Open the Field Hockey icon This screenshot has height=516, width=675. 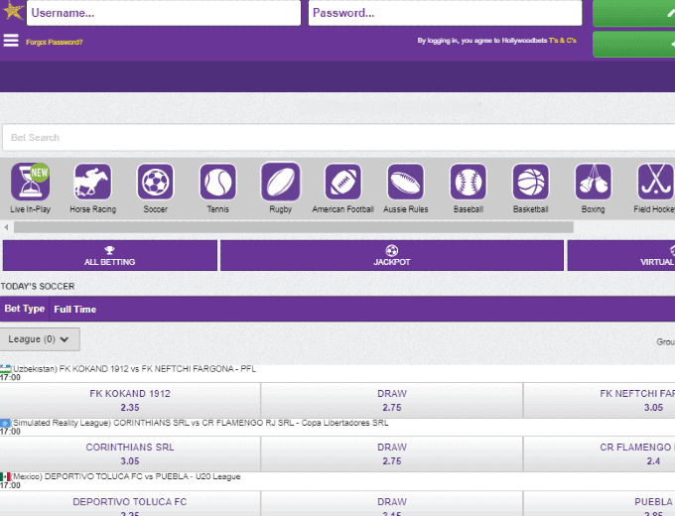(x=656, y=182)
